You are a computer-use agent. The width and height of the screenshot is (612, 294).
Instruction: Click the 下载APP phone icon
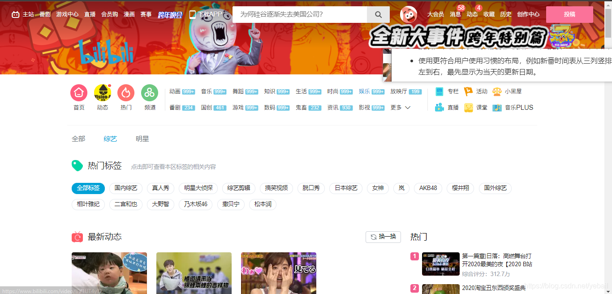(x=193, y=14)
